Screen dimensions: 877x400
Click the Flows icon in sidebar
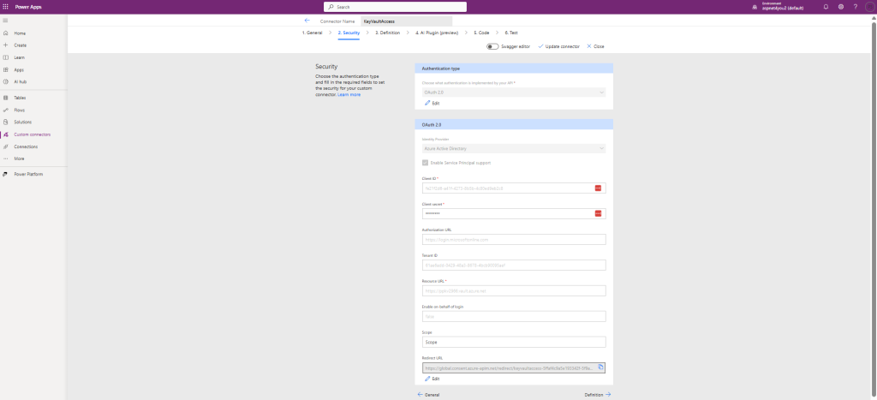(6, 110)
